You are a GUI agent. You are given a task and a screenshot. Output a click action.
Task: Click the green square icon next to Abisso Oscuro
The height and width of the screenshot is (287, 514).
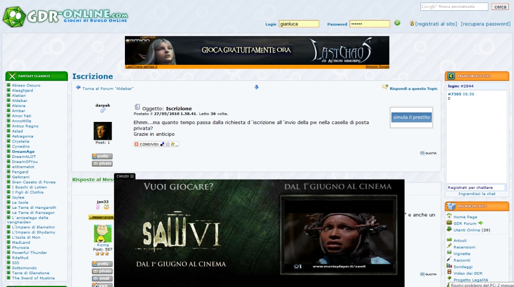click(9, 85)
